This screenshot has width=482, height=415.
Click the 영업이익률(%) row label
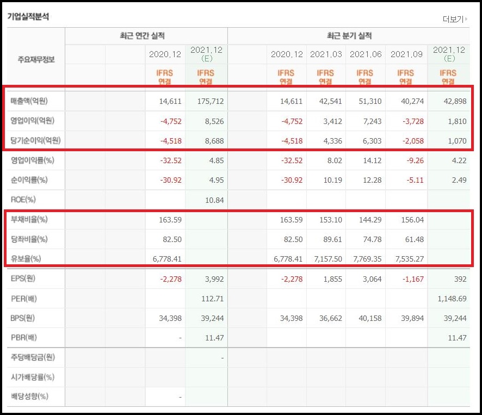point(32,160)
